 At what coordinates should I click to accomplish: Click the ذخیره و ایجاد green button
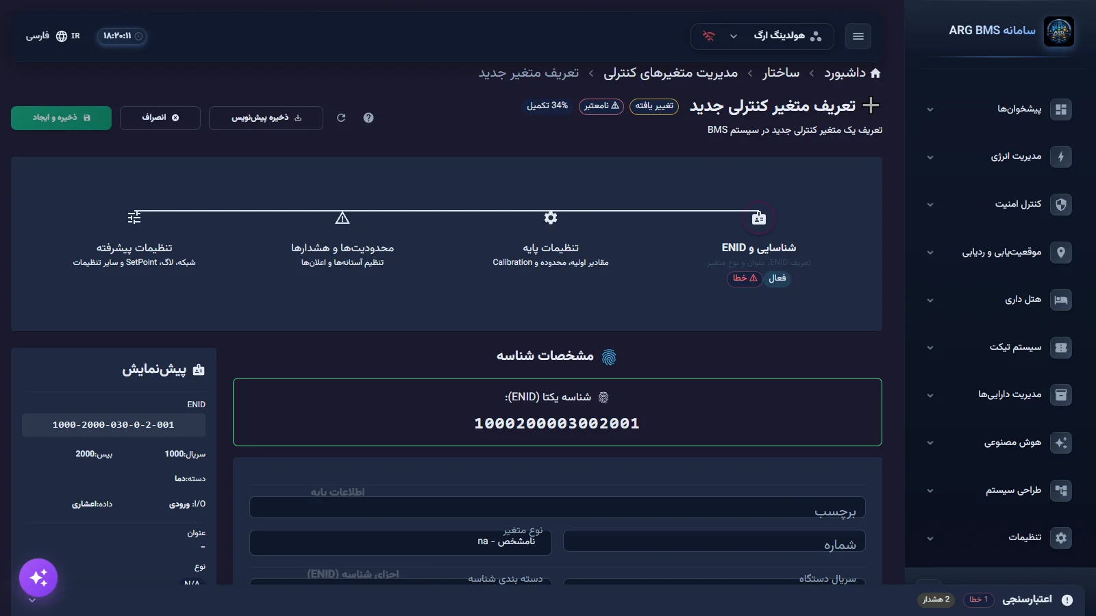(x=61, y=118)
